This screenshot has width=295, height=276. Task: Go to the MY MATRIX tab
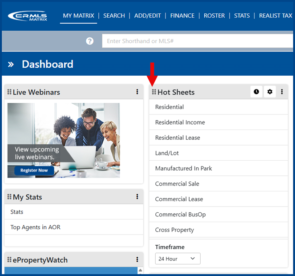pyautogui.click(x=78, y=16)
